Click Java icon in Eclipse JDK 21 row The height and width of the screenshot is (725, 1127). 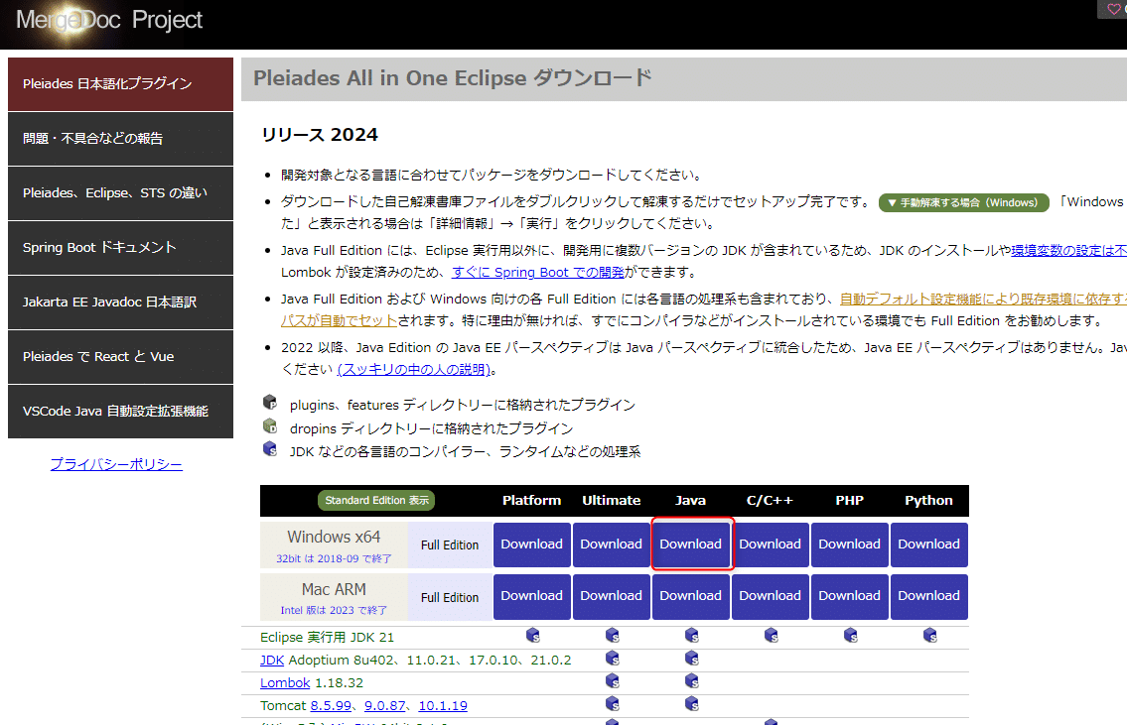[691, 636]
